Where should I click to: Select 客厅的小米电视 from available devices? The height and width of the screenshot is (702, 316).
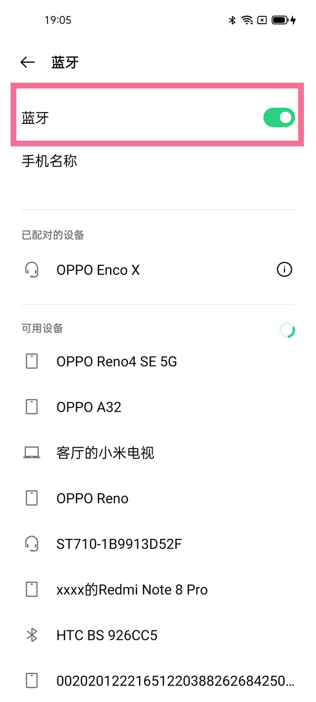click(105, 453)
